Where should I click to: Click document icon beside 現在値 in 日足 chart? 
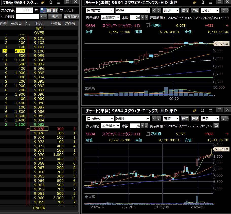click(148, 134)
